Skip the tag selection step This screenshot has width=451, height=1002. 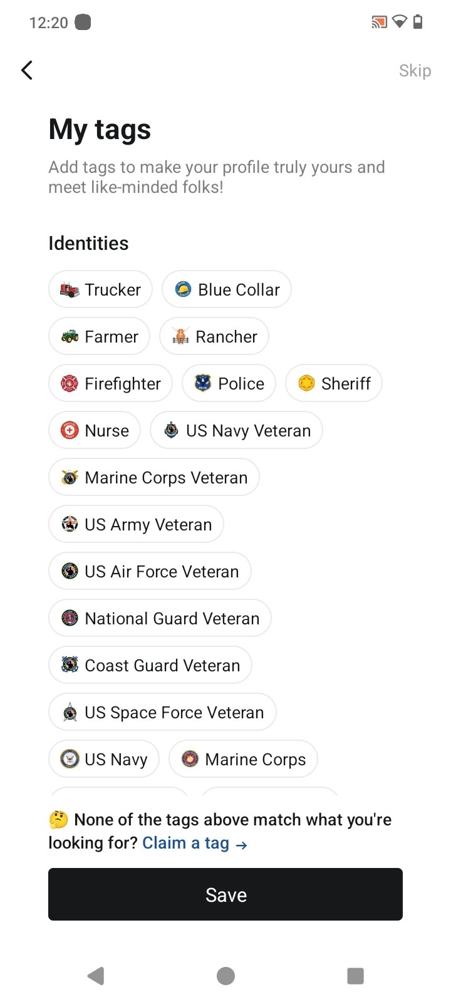[x=415, y=71]
